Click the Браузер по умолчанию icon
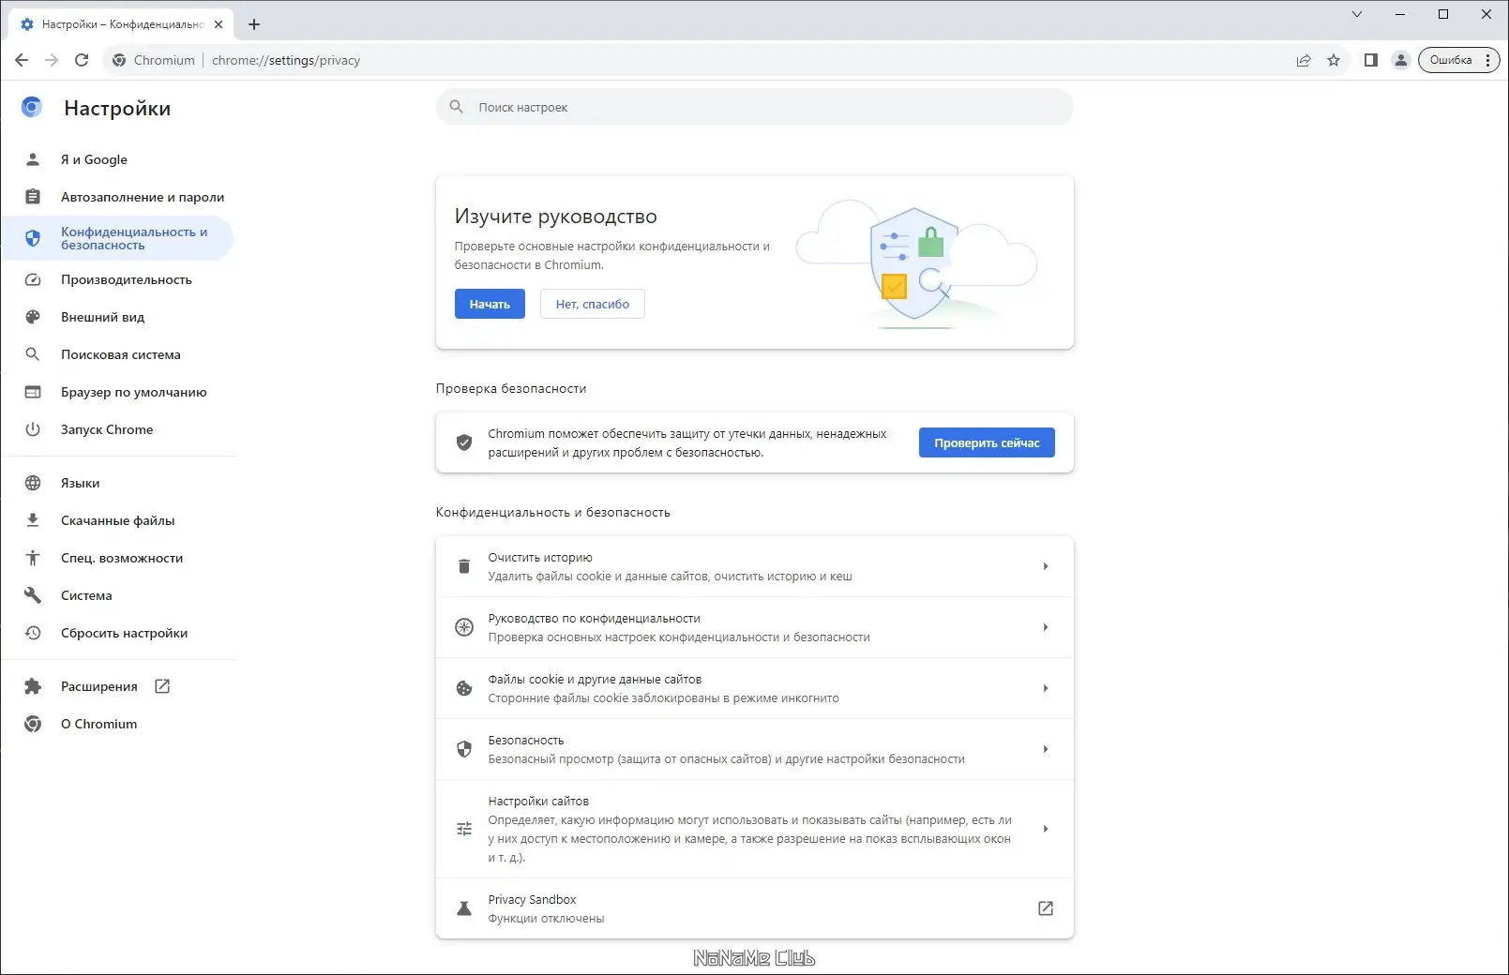The width and height of the screenshot is (1509, 975). 33,392
